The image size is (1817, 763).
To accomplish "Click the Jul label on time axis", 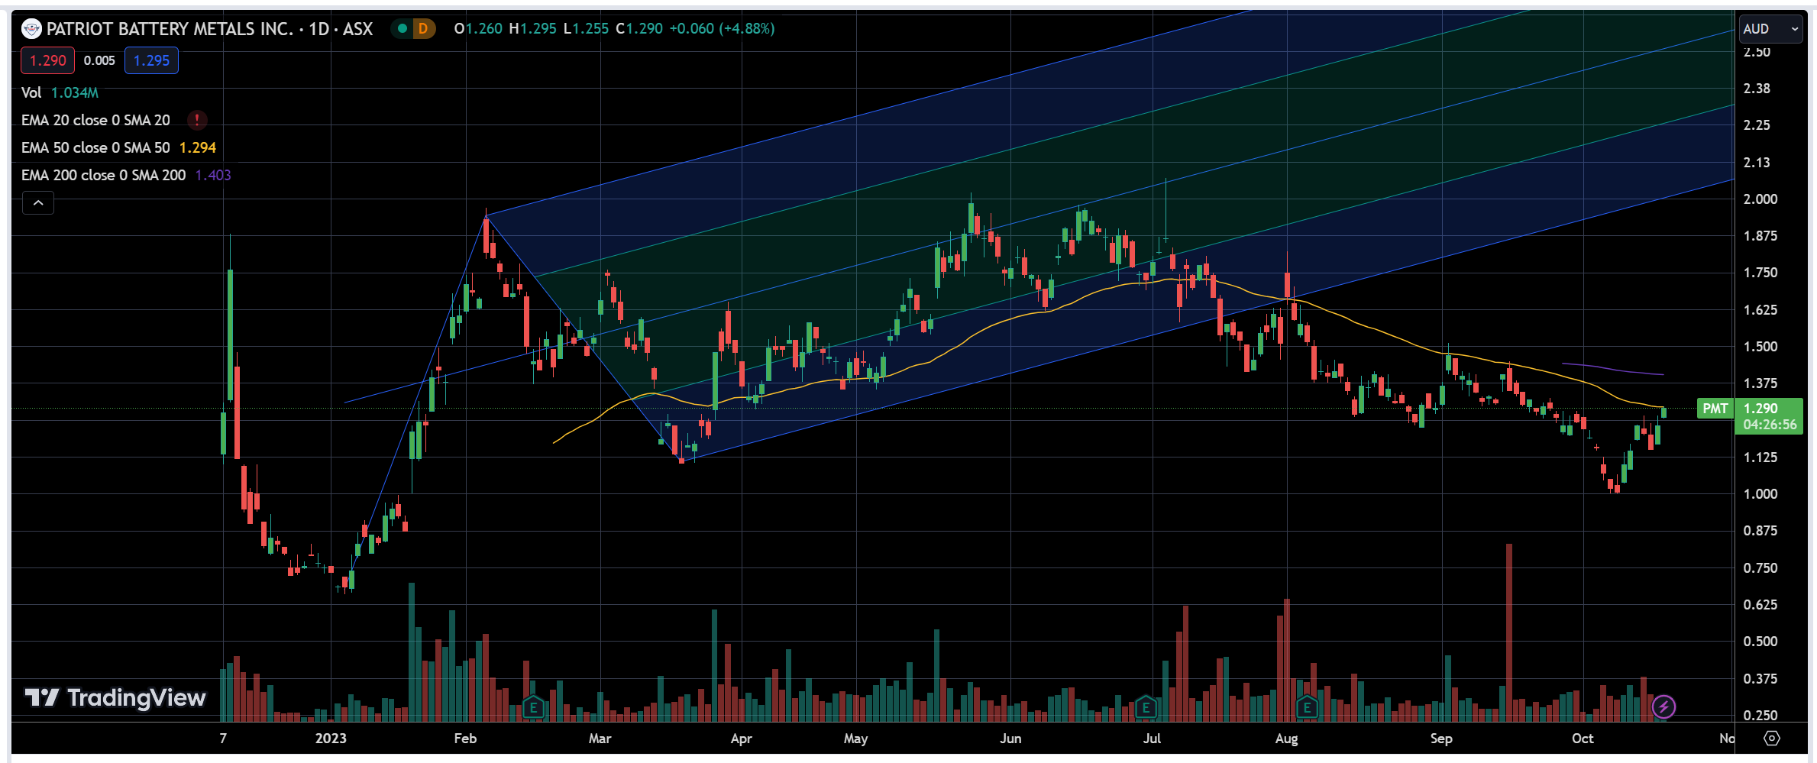I will tap(1152, 739).
